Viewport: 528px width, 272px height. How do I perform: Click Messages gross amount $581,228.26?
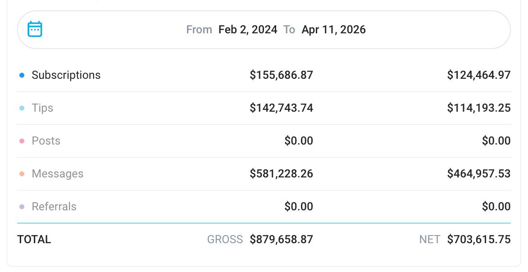[281, 174]
